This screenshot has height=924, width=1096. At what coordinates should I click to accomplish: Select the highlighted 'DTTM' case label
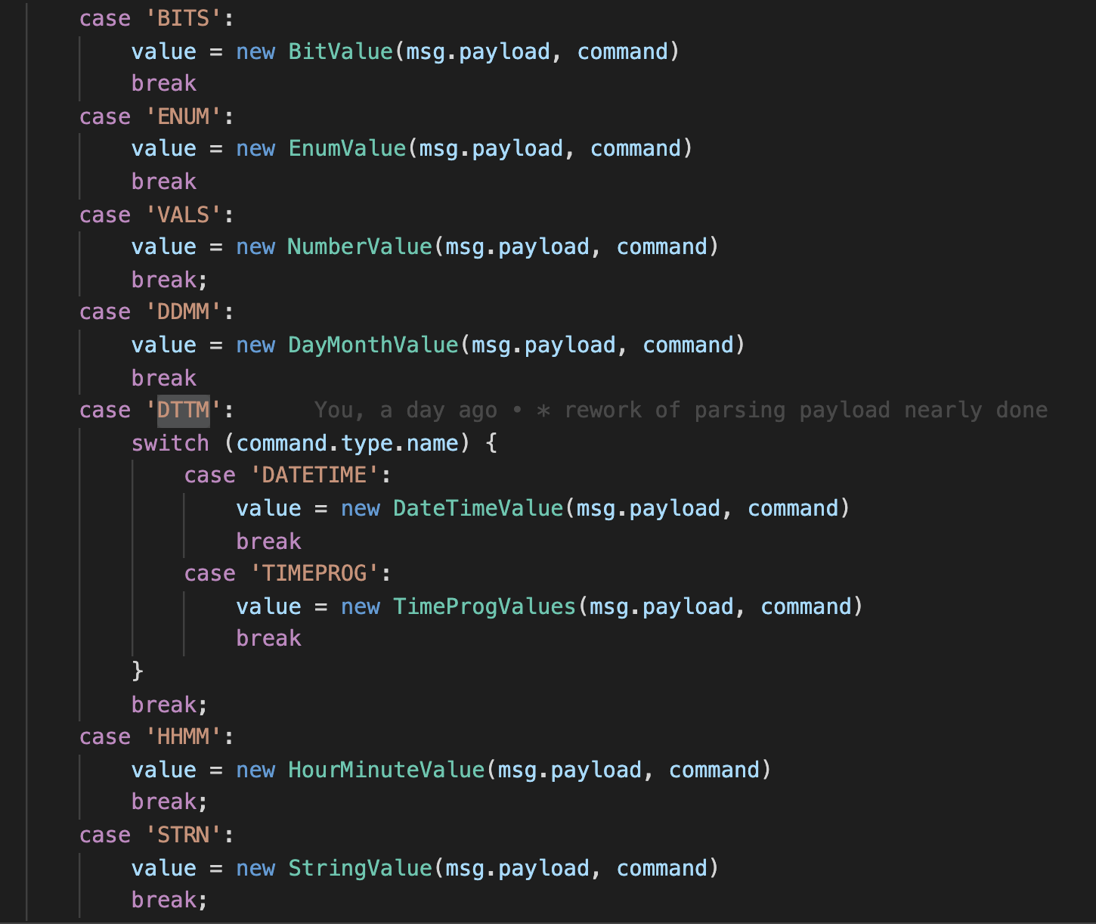(x=182, y=410)
